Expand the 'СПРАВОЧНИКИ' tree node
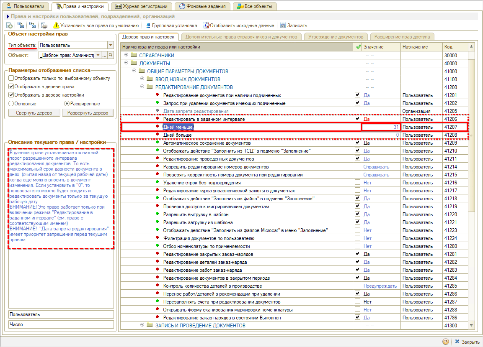Screen dimensions: 483x347 tap(127, 55)
